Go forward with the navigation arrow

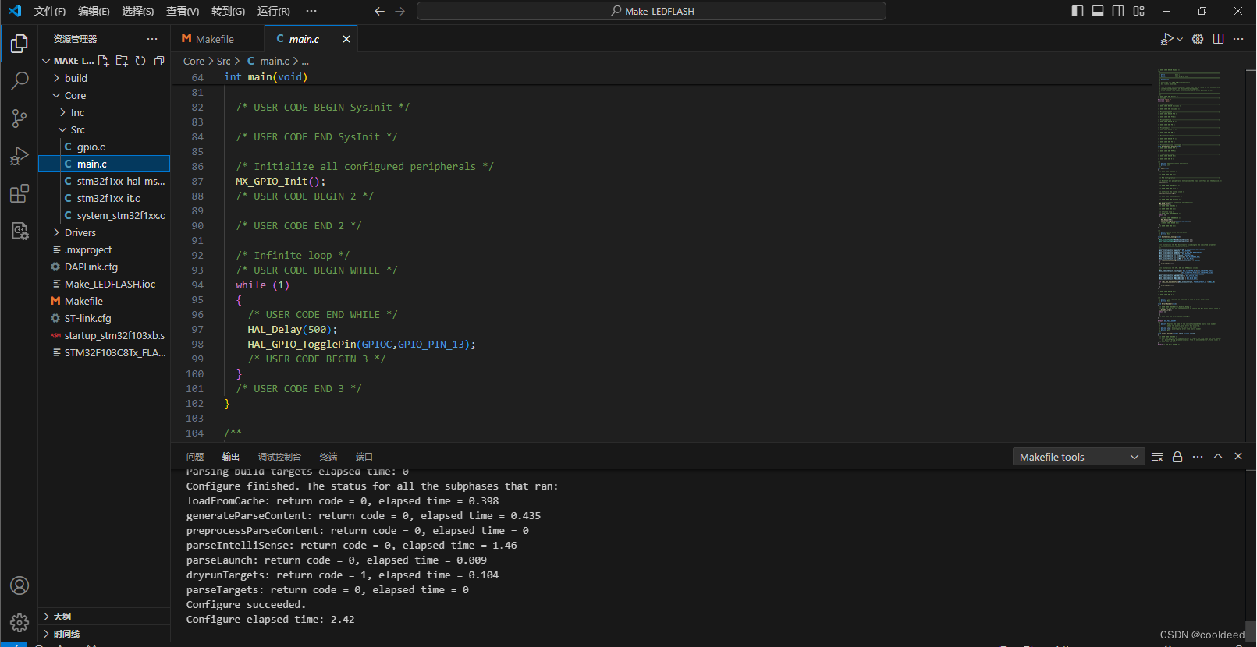click(x=400, y=11)
